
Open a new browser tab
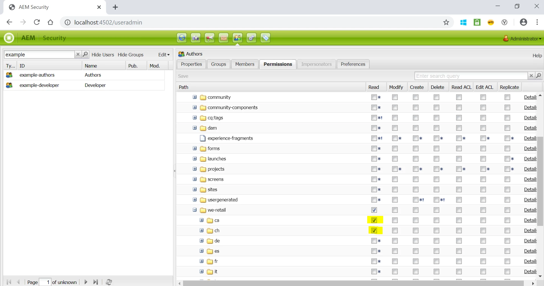[x=115, y=7]
